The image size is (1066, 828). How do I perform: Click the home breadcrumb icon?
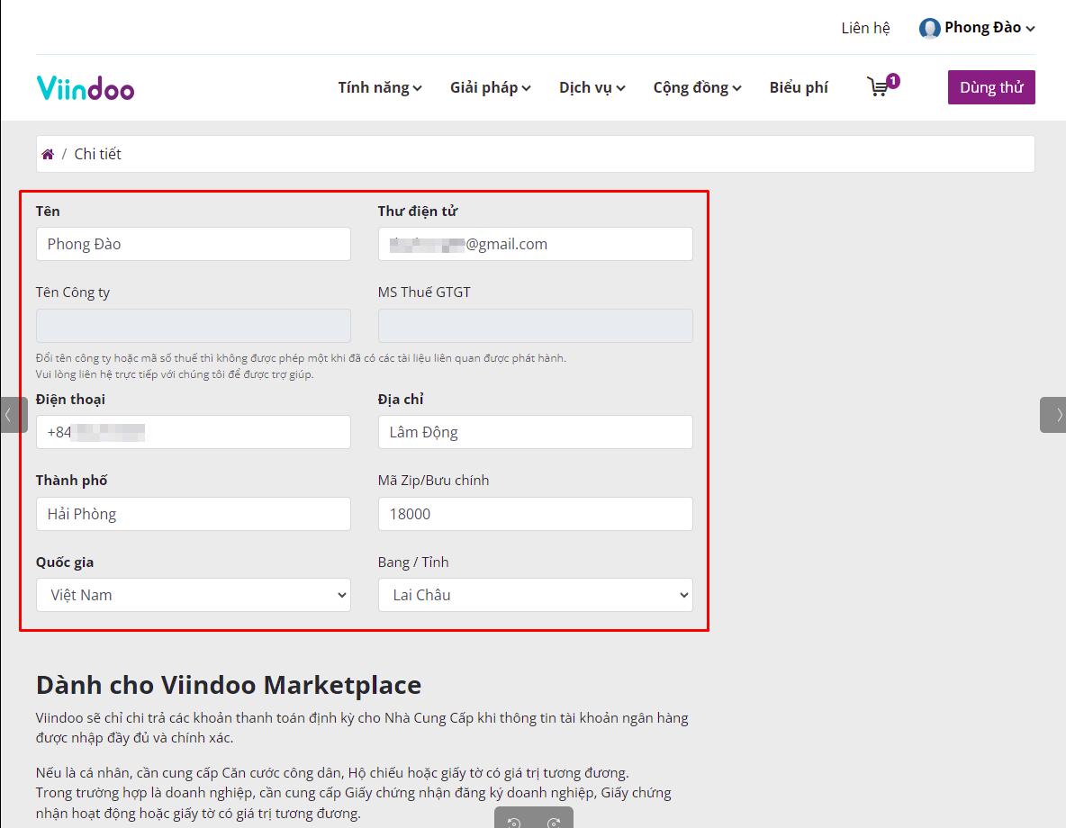[48, 154]
